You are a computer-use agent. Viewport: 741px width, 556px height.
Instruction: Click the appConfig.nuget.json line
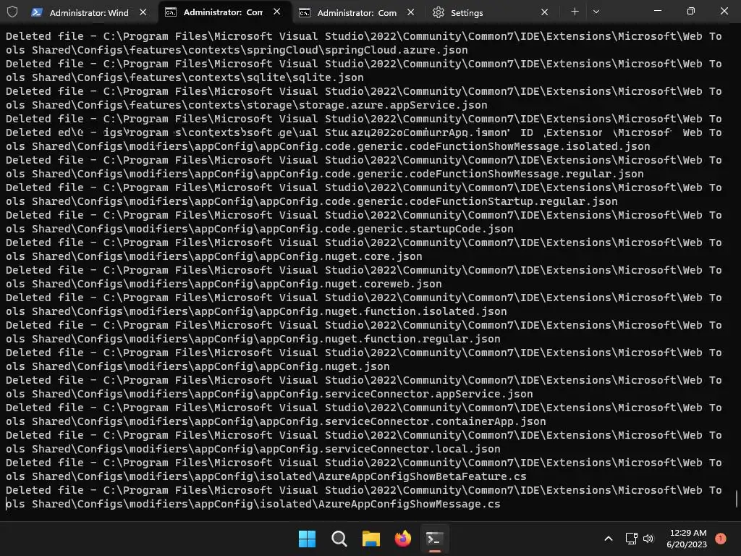[x=198, y=366]
